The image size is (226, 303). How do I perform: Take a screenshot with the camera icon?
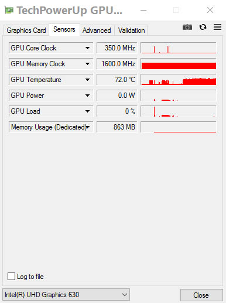187,27
